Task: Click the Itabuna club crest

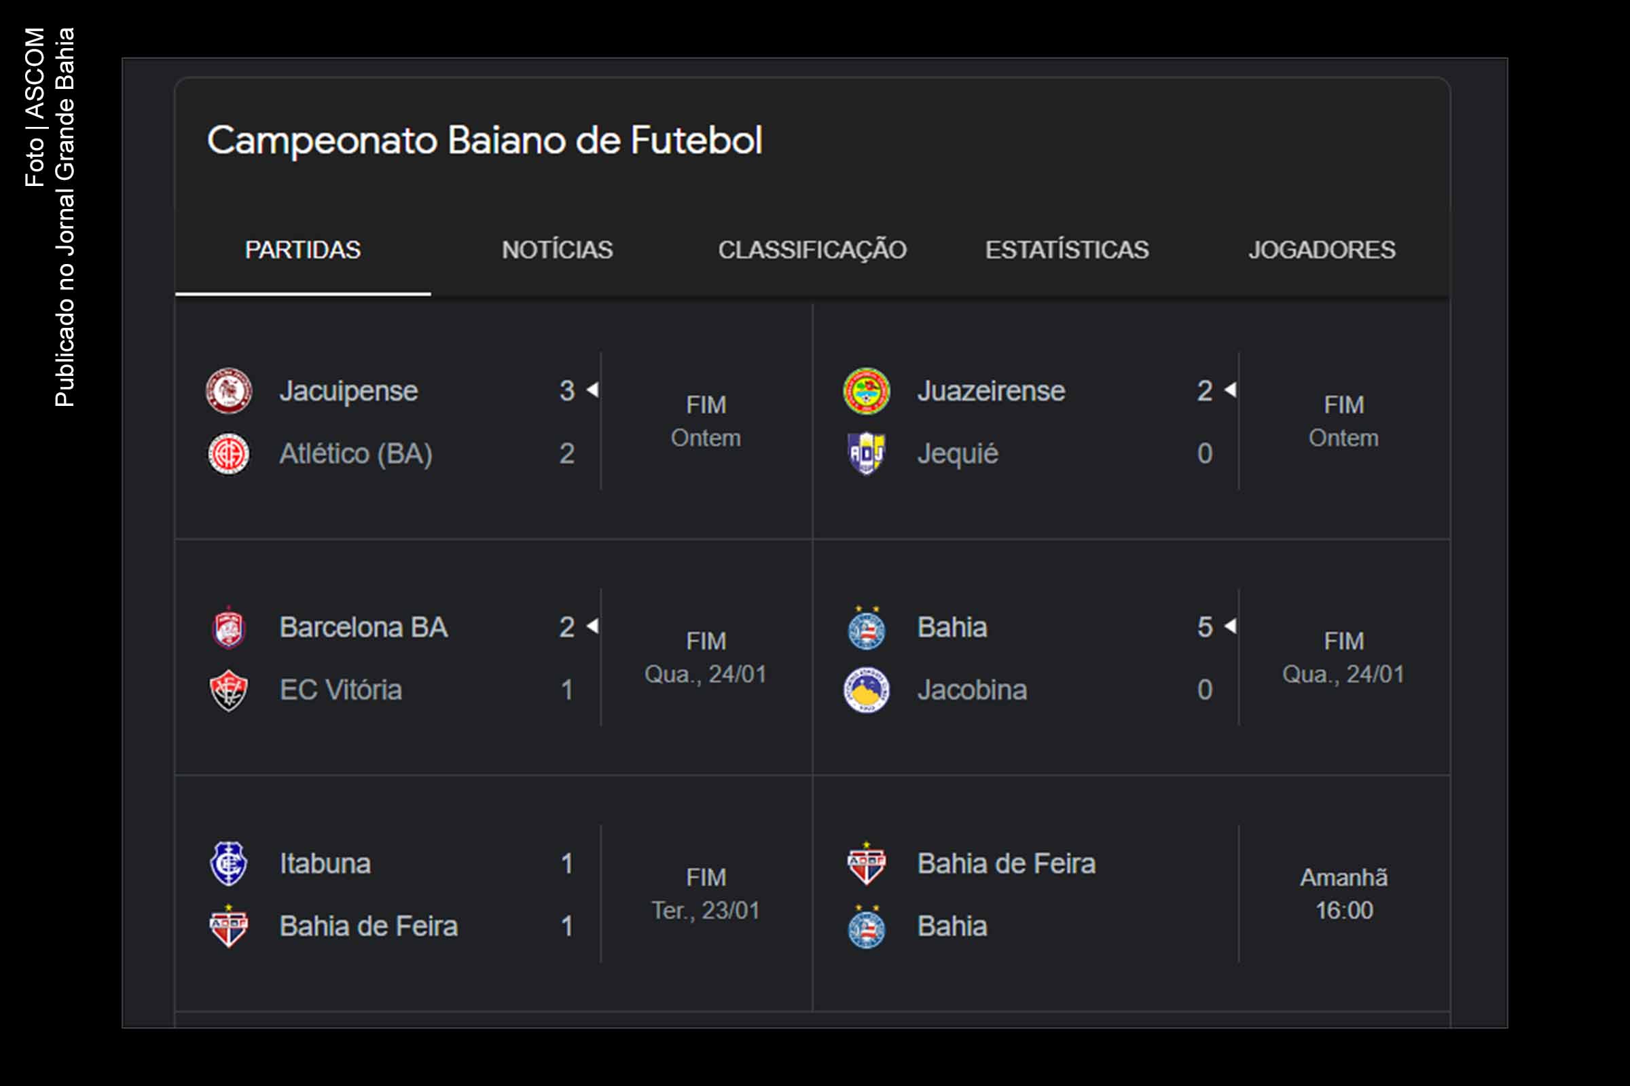Action: click(x=229, y=863)
